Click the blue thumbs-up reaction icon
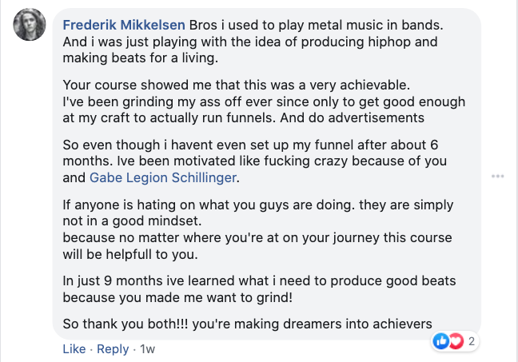Screen dimensions: 518x362 coord(441,341)
